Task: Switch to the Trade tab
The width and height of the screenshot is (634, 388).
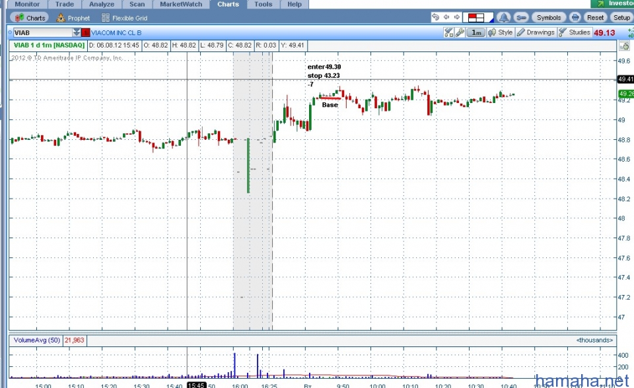Action: pos(65,4)
